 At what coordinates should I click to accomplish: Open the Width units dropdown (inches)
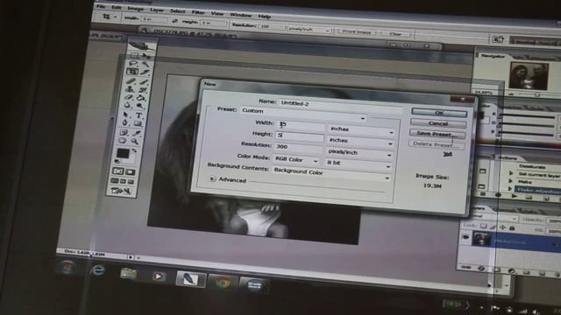362,130
